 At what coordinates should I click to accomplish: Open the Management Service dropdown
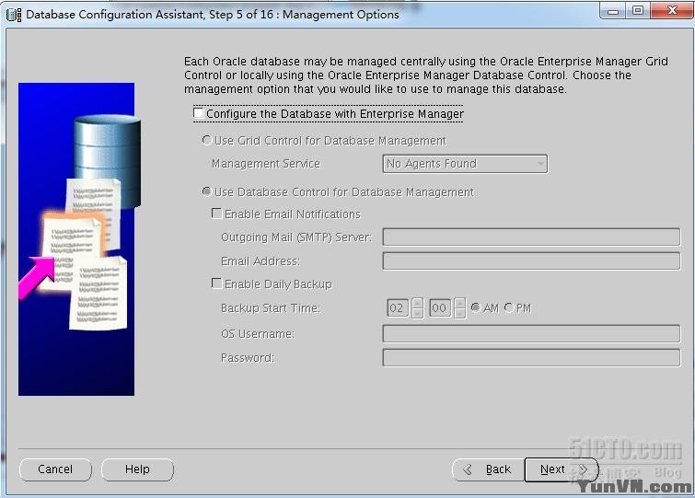(x=465, y=164)
